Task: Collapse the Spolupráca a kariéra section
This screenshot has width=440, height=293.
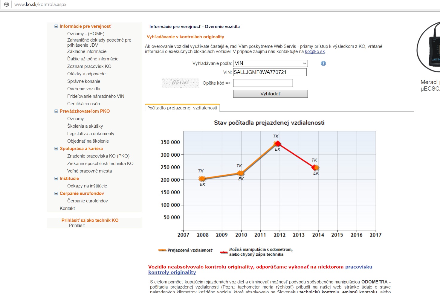Action: pyautogui.click(x=56, y=149)
